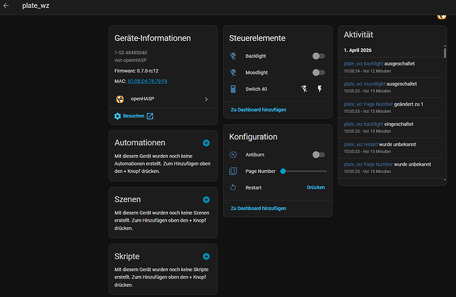
Task: Open plate_wz restart log entry link
Action: coord(361,145)
